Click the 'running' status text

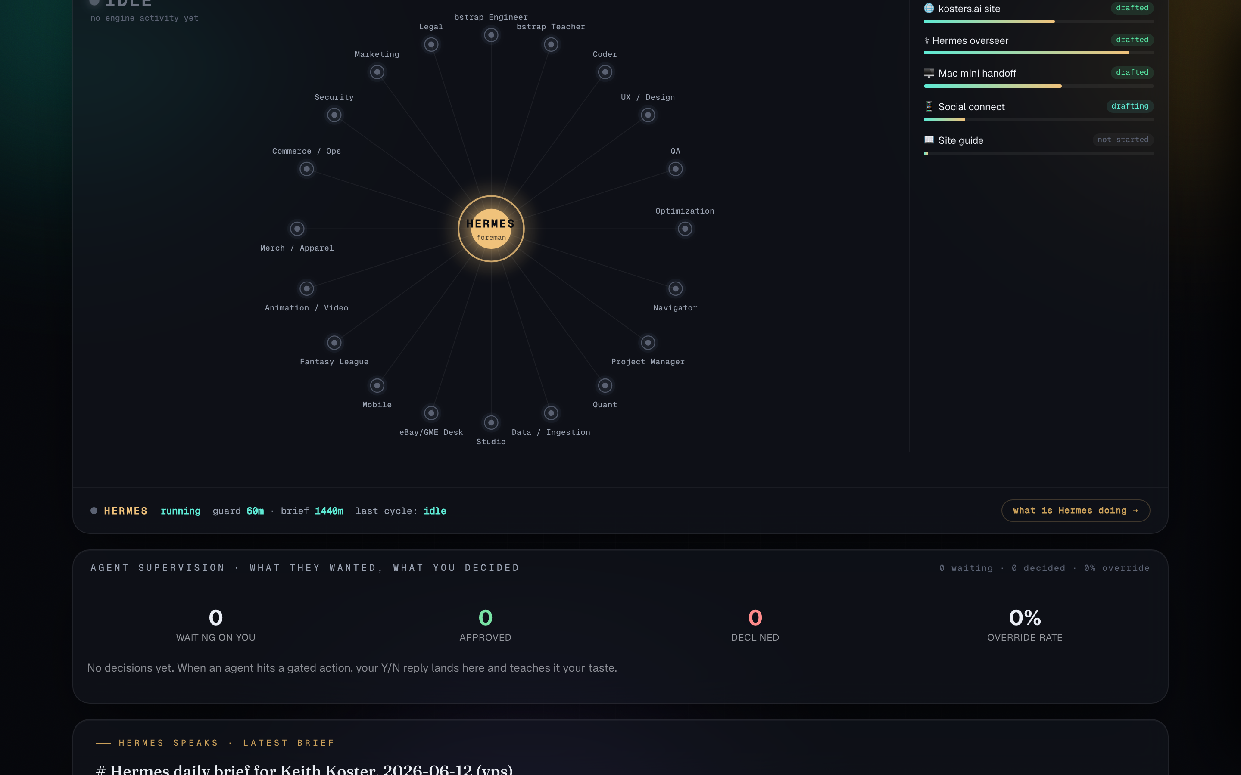point(181,511)
